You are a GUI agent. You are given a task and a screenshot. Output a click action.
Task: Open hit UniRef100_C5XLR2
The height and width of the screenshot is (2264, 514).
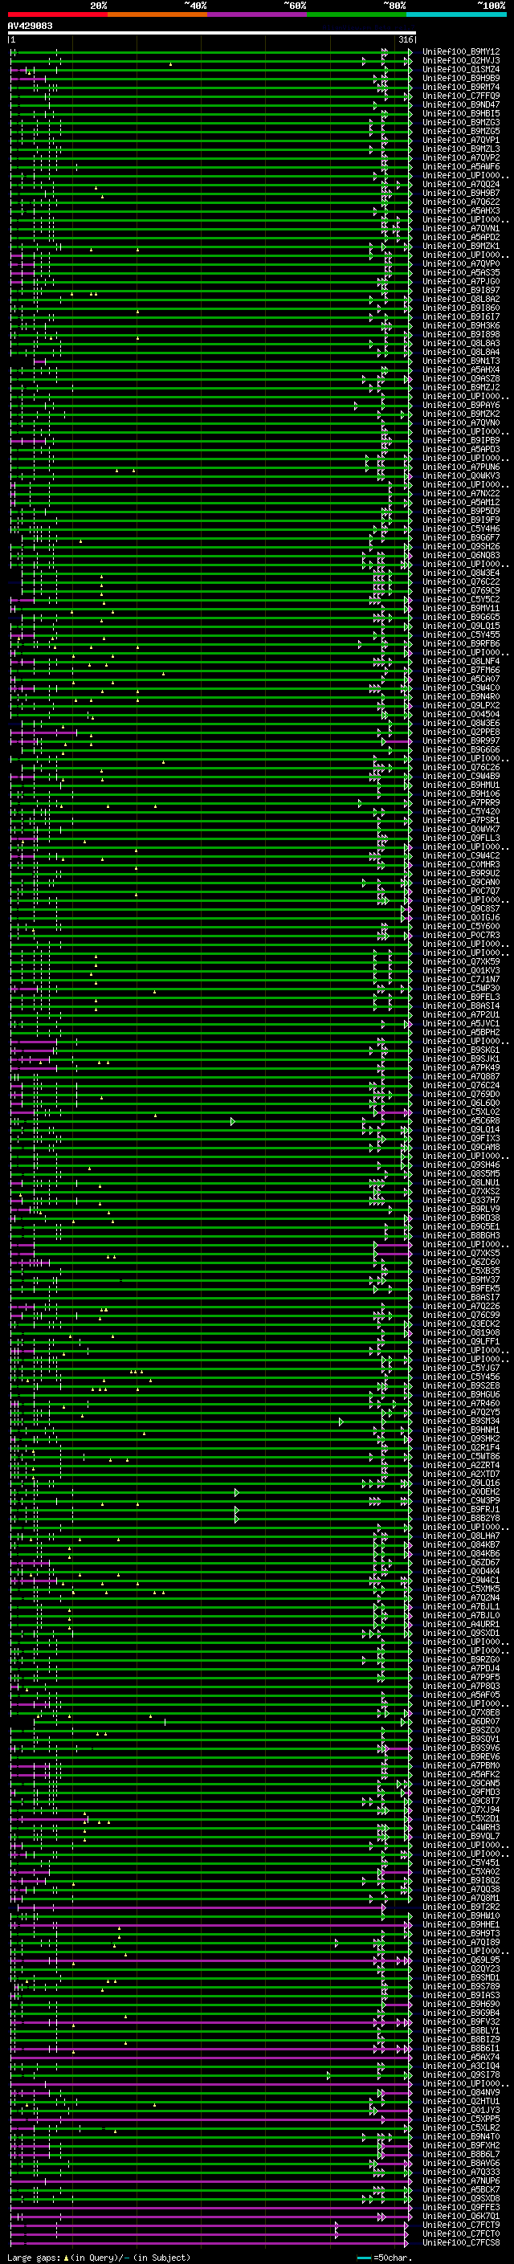pyautogui.click(x=461, y=2127)
